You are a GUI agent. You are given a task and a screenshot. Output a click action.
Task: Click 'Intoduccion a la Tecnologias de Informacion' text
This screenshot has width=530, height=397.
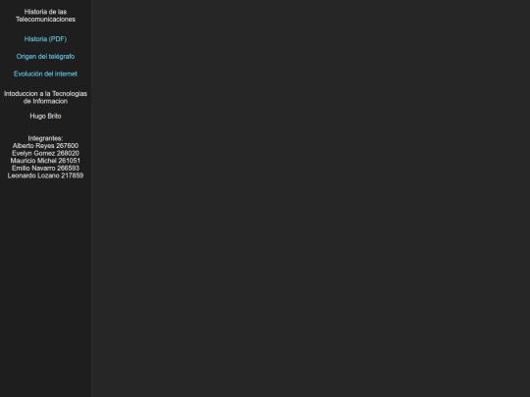[x=45, y=97]
